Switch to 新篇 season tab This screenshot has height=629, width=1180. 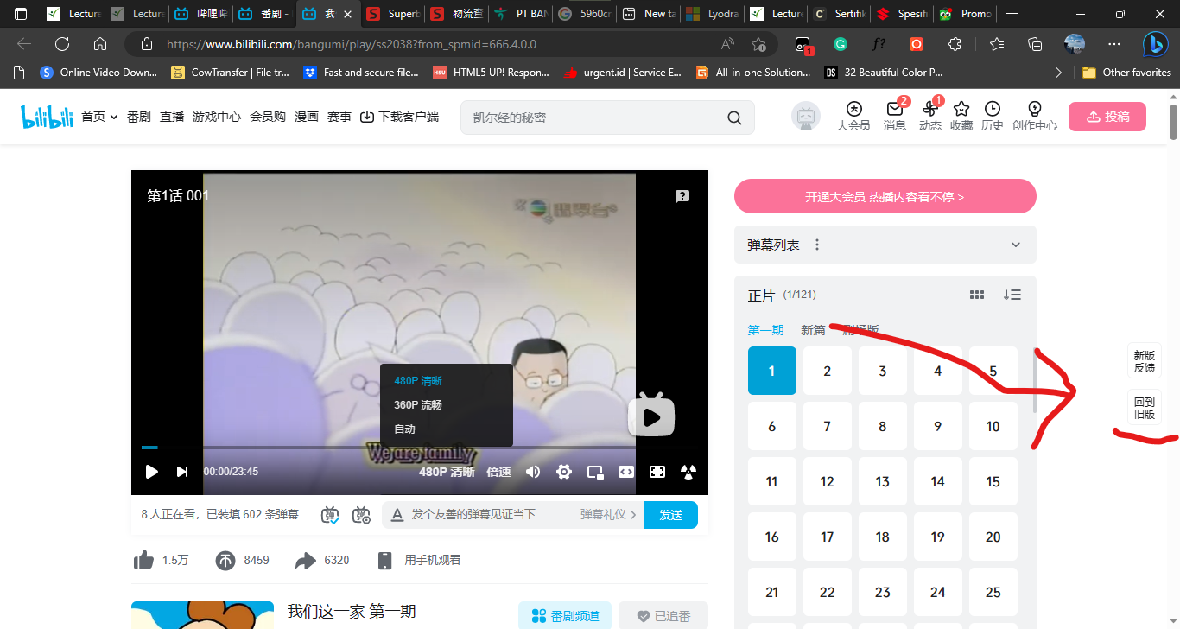click(x=813, y=330)
